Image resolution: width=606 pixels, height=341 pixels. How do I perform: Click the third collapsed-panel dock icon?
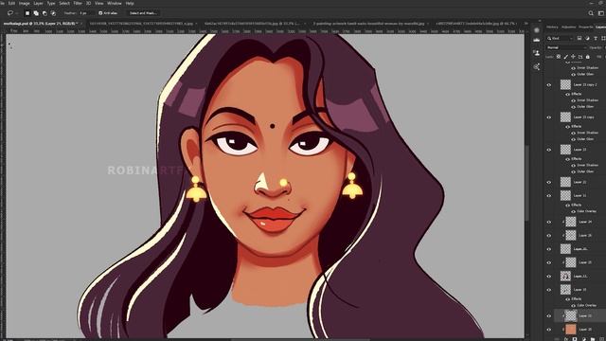click(x=537, y=53)
